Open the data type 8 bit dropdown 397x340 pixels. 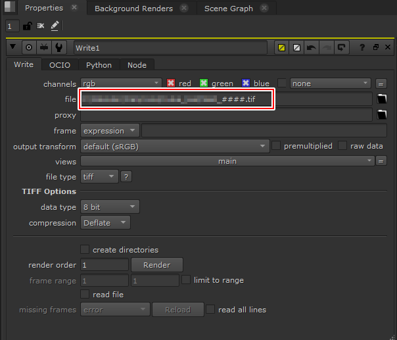[x=110, y=207]
